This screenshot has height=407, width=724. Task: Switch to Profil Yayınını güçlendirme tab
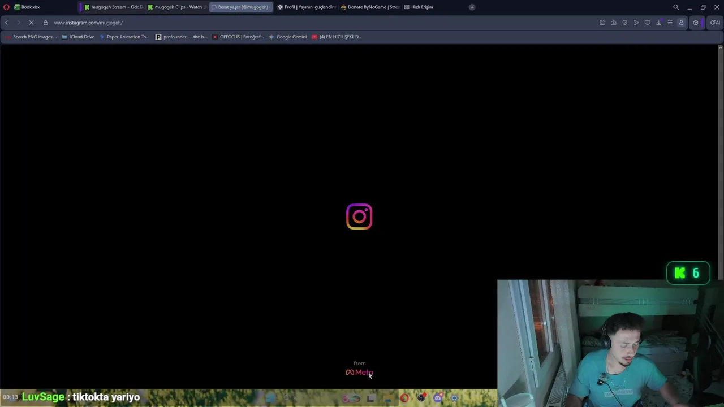click(x=306, y=7)
